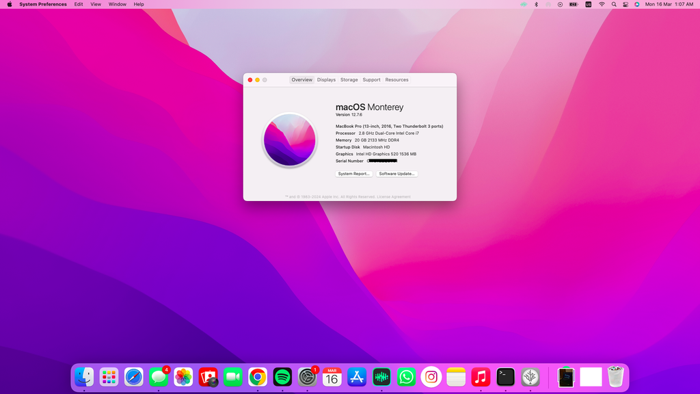The height and width of the screenshot is (394, 700).
Task: Open Spotify from the Dock
Action: pyautogui.click(x=282, y=377)
